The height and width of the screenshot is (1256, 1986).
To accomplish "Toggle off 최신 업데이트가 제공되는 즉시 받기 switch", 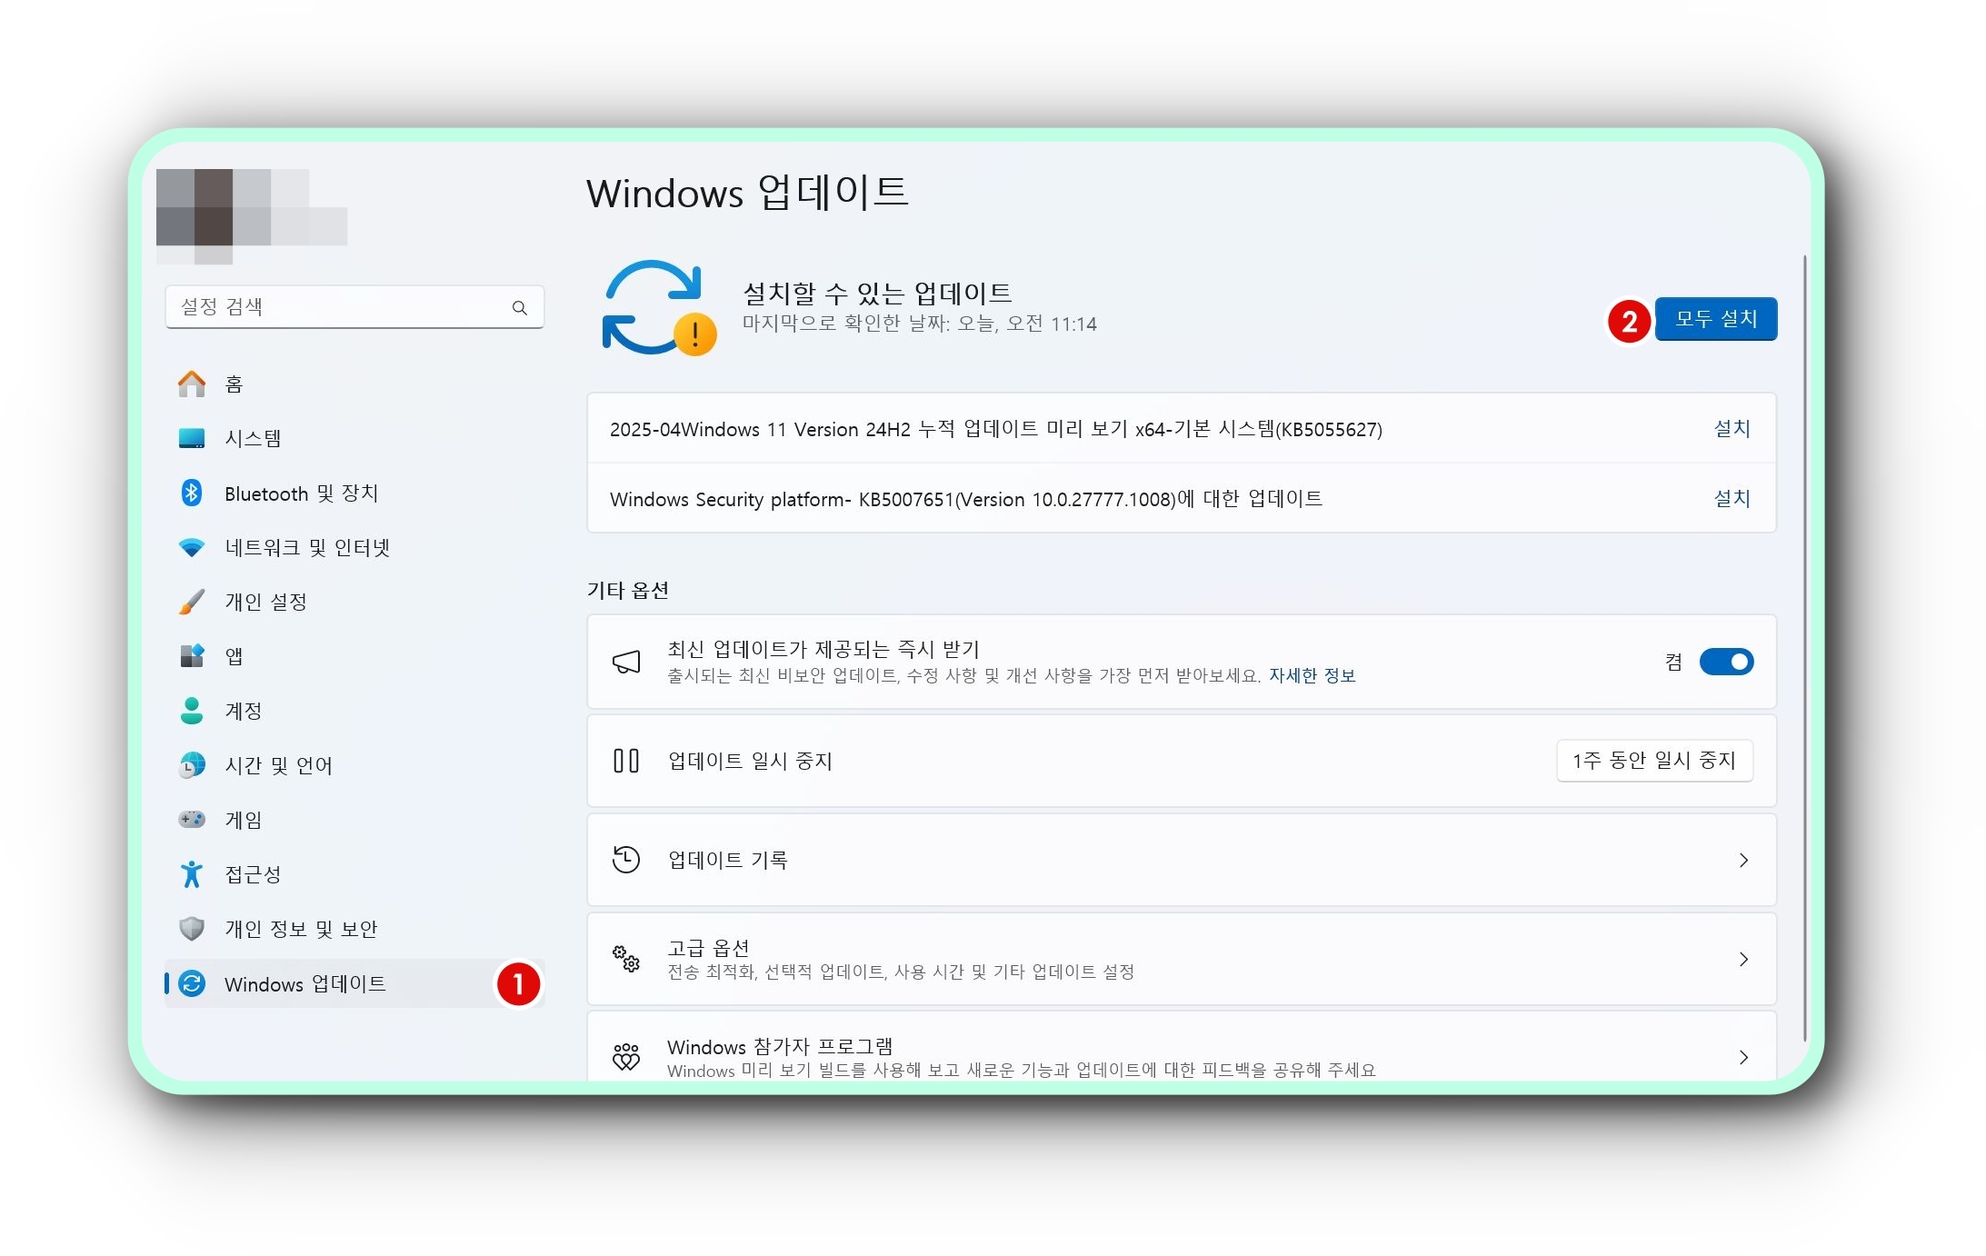I will tap(1726, 662).
